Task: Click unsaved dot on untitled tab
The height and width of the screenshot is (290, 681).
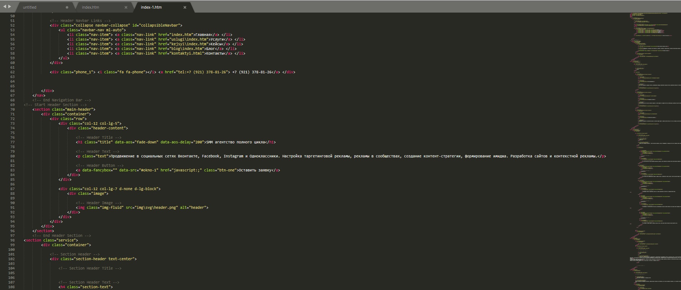Action: 67,7
